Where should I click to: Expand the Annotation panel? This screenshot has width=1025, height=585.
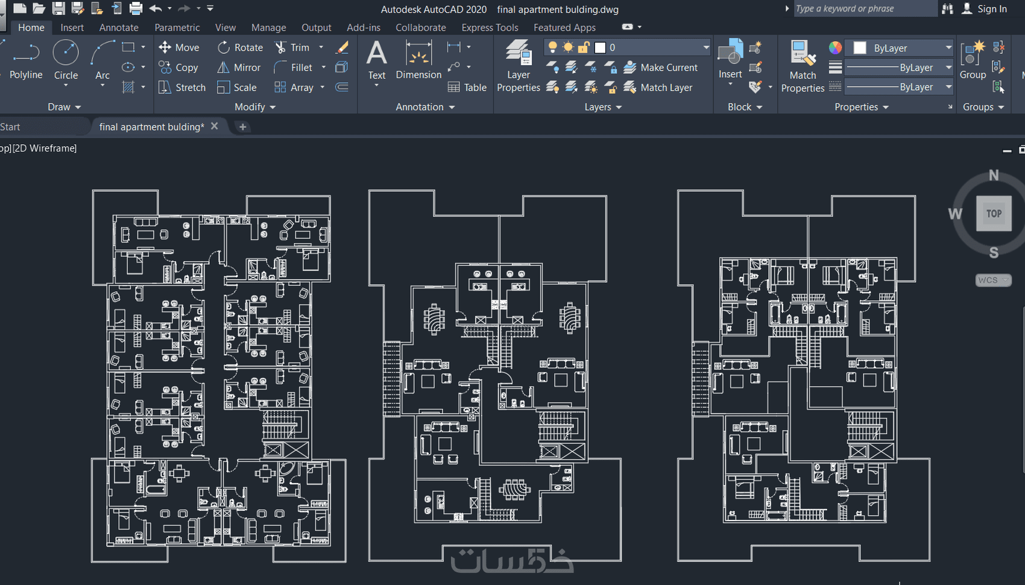click(425, 107)
